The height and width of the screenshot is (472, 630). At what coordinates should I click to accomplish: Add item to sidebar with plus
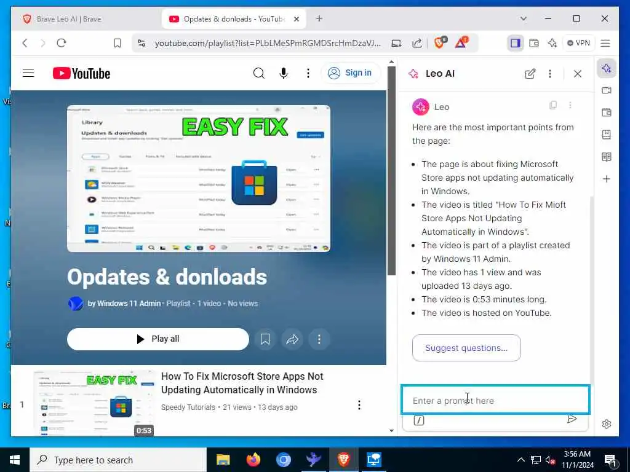pos(607,179)
